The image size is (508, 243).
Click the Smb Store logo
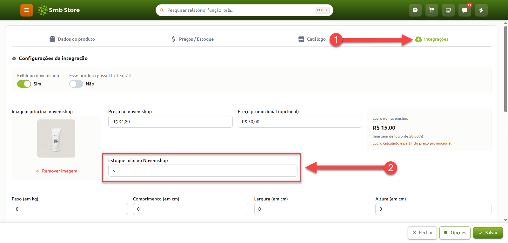[59, 10]
